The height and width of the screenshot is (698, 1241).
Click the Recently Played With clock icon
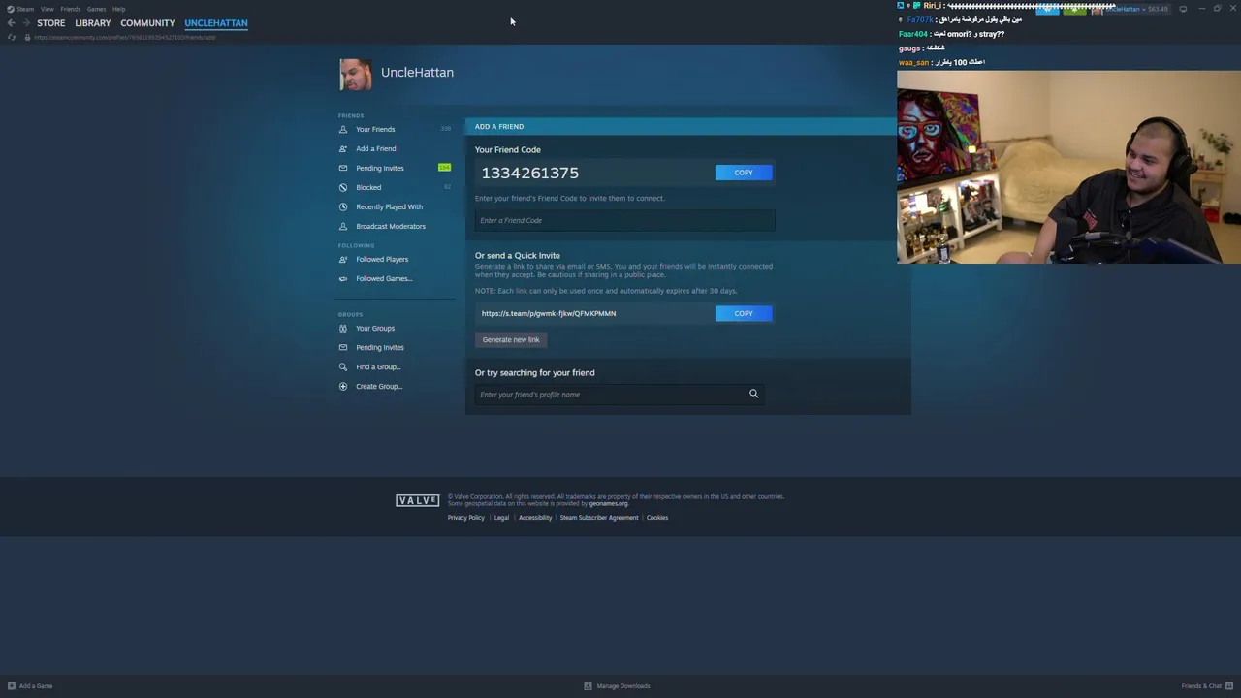343,206
